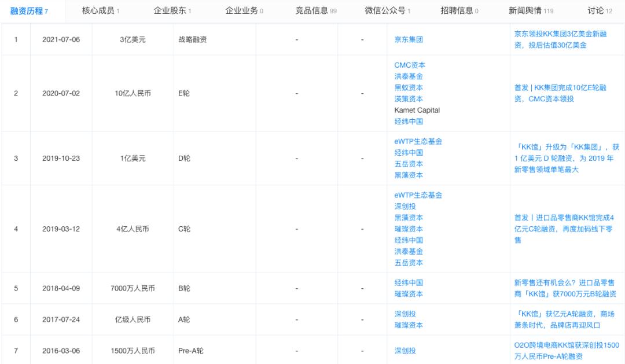625x364 pixels.
Task: Click 经纬中国 in the B轮 row
Action: tap(409, 282)
